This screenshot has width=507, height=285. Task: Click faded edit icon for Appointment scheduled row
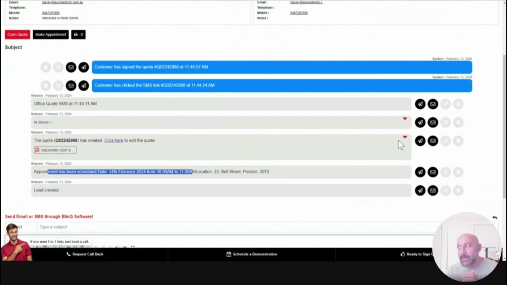tap(446, 172)
